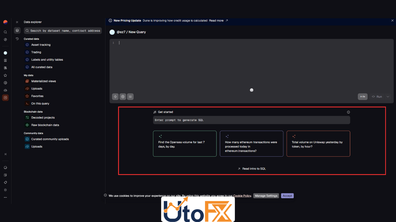Click the profile avatar in left rail
Image resolution: width=396 pixels, height=222 pixels.
[5, 53]
